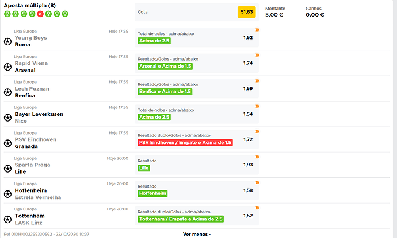The width and height of the screenshot is (397, 238).
Task: Click the soccer ball icon beside Rapid Viena vs Arsenal
Action: [x=7, y=67]
